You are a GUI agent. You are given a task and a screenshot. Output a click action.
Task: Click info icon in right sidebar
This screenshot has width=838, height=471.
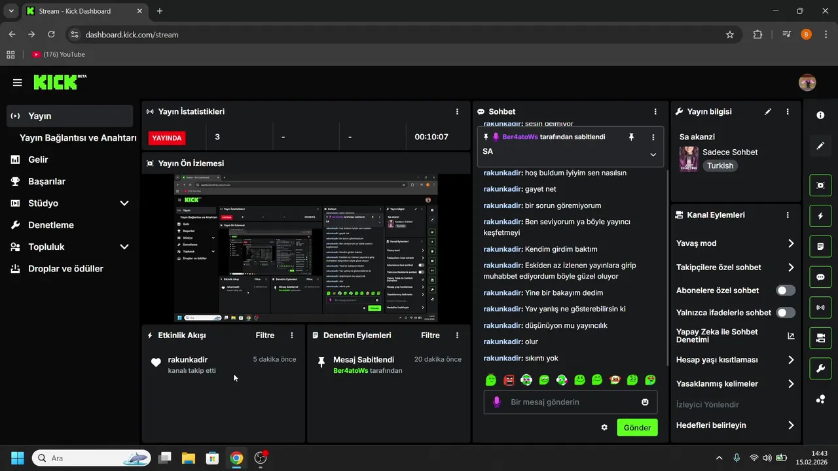point(820,115)
